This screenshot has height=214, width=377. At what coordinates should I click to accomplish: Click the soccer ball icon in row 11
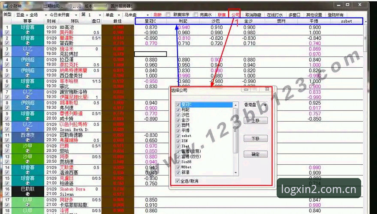27,140
